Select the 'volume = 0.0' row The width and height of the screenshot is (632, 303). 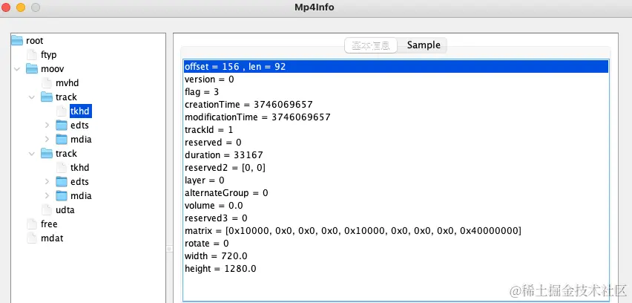coord(396,206)
